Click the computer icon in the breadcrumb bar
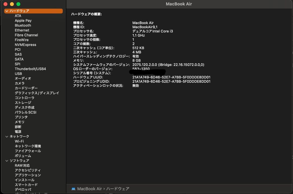293x194 pixels. click(x=74, y=189)
